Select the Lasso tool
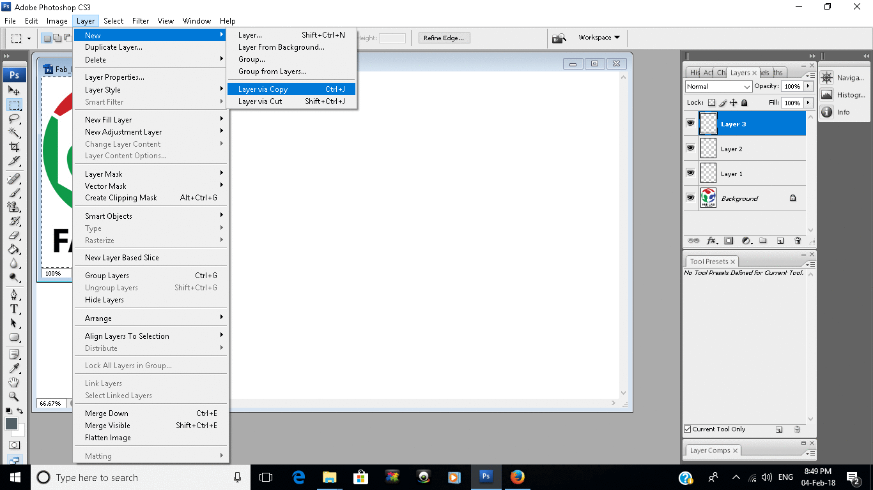The image size is (873, 490). [14, 119]
